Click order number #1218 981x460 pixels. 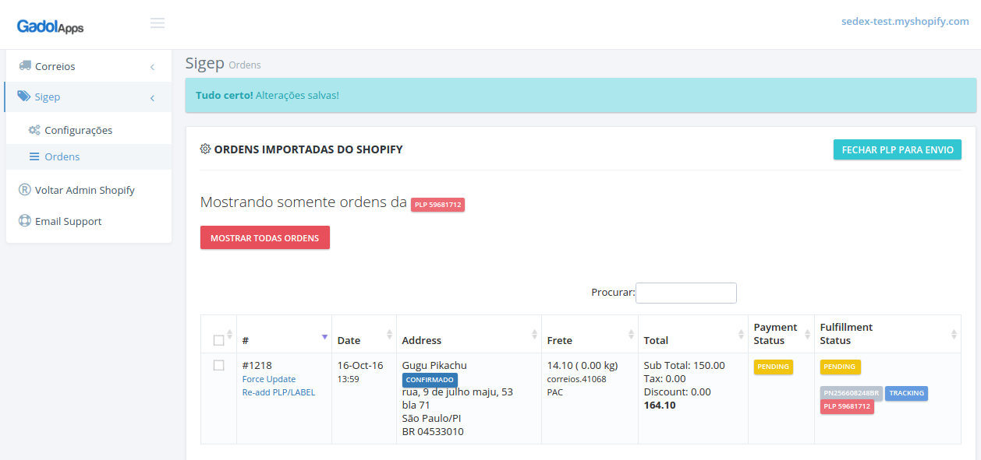click(x=257, y=365)
